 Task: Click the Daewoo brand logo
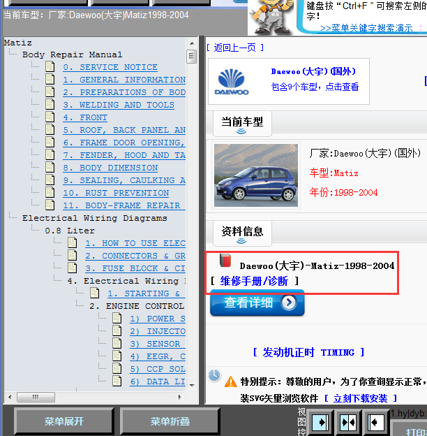point(232,82)
